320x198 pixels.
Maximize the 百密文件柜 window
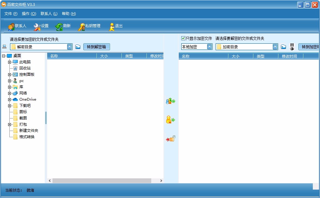[x=307, y=5]
